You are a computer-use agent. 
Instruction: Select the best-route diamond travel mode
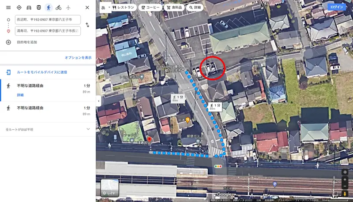[x=19, y=7]
